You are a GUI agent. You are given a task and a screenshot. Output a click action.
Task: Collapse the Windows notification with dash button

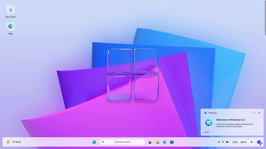pos(254,113)
